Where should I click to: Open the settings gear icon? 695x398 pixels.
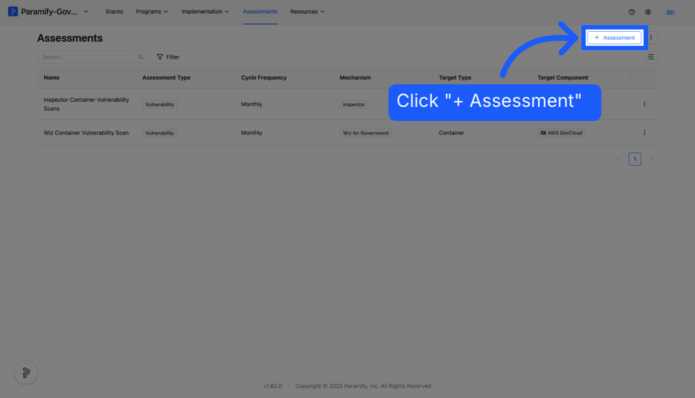648,12
